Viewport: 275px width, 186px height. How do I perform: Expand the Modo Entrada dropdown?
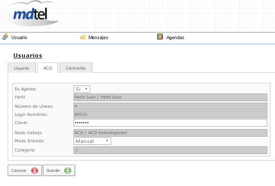pos(92,141)
